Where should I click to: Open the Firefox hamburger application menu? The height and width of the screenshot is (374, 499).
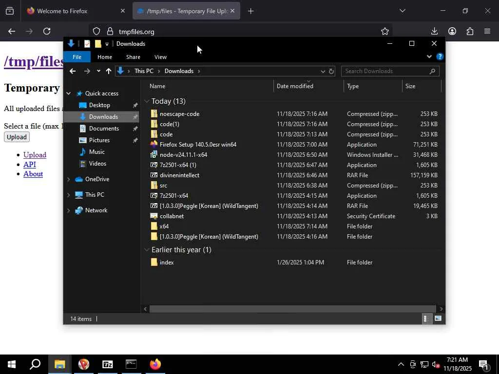coord(487,31)
